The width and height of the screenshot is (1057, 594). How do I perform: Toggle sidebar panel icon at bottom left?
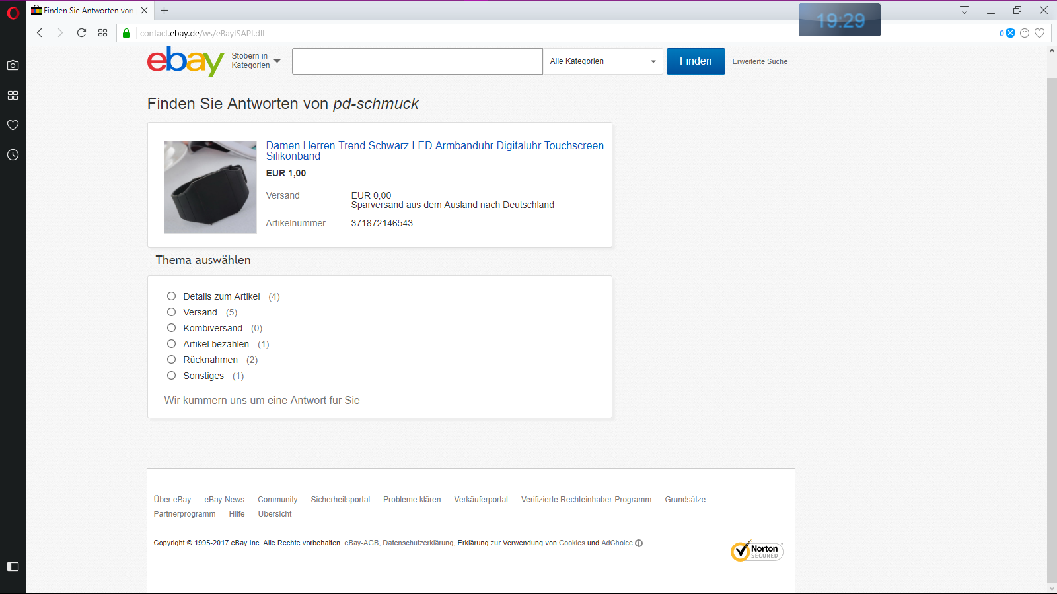click(13, 566)
